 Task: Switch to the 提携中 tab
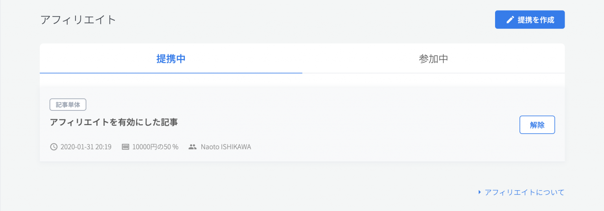[x=171, y=59]
